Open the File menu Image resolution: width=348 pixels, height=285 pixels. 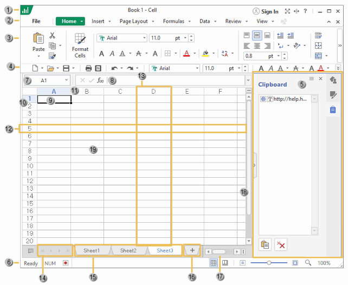point(36,21)
